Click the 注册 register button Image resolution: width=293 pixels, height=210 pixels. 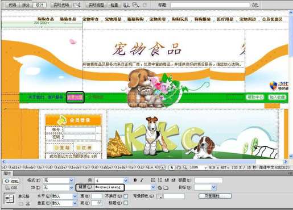coord(84,148)
